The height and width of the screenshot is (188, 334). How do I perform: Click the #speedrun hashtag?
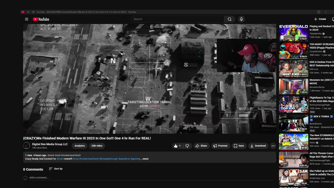[x=124, y=159]
